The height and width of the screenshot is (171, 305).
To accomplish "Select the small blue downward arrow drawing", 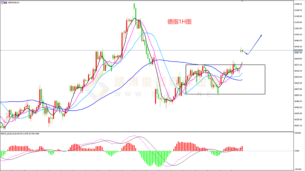I will 245,53.
